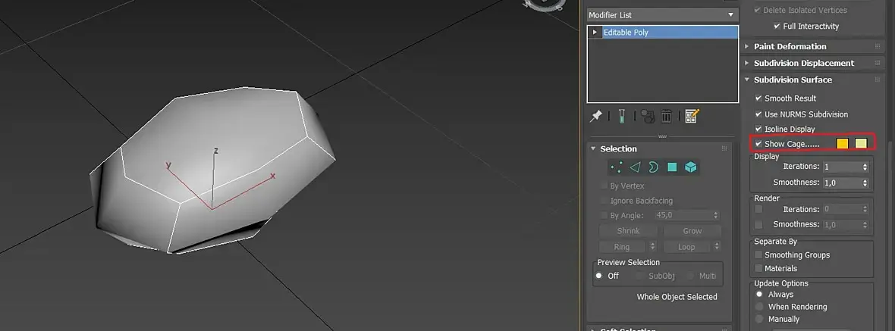Screen dimensions: 895x331
Task: Toggle Isoline Display checkbox
Action: (x=758, y=129)
